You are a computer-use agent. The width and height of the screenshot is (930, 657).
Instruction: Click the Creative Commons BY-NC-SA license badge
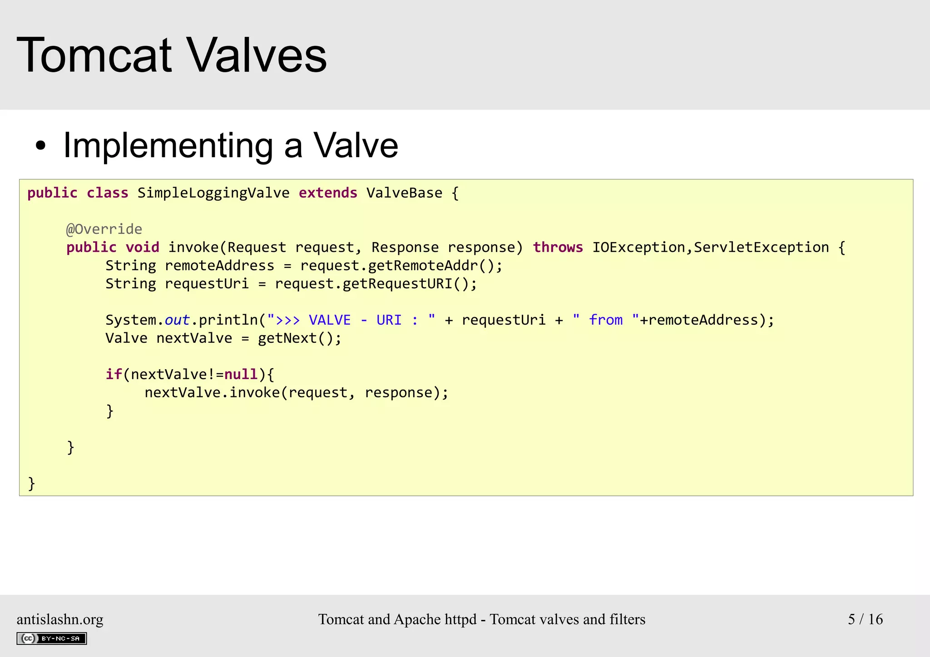tap(52, 638)
